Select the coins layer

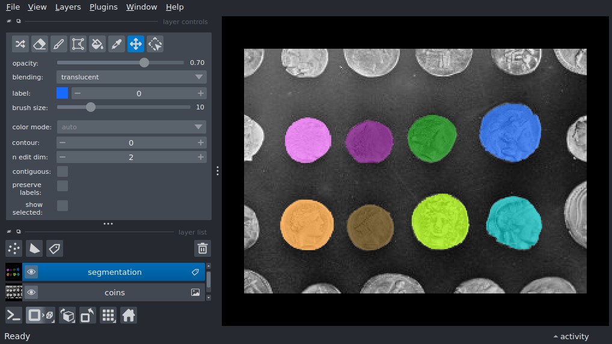(x=114, y=292)
